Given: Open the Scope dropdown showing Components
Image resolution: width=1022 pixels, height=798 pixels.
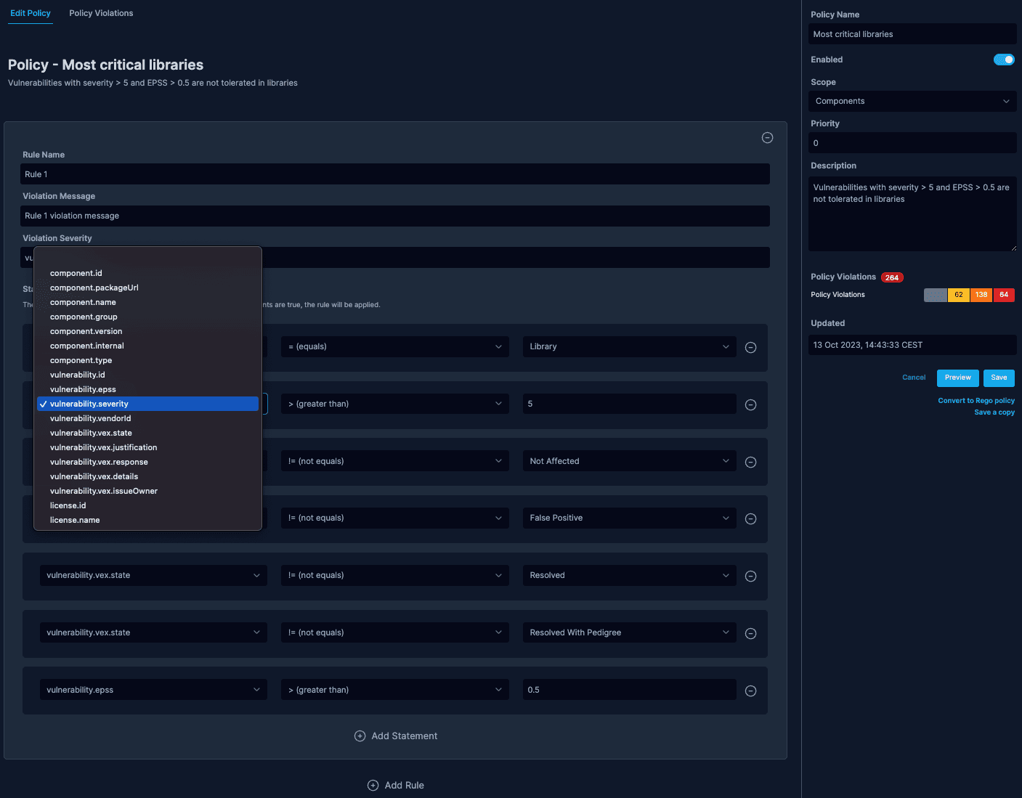Looking at the screenshot, I should coord(912,101).
